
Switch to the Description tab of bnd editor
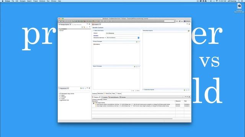[100, 94]
